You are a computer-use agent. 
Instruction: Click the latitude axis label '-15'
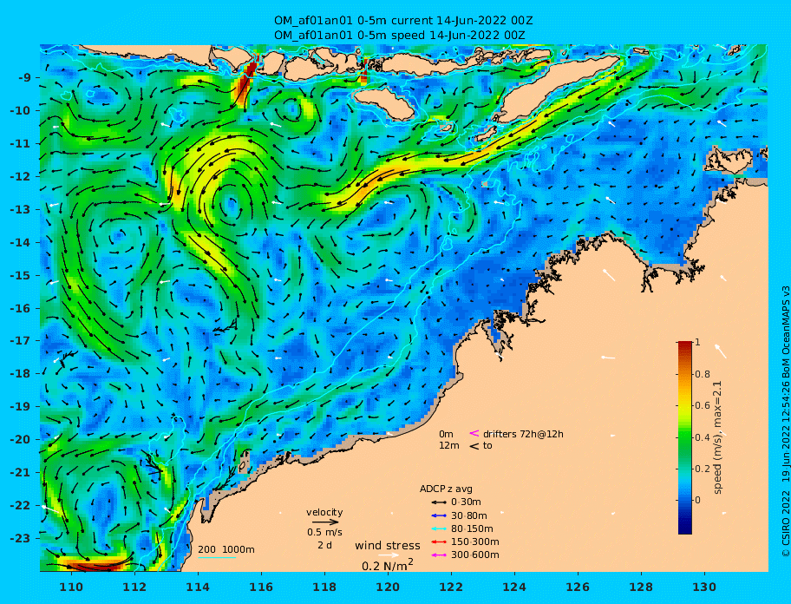tap(20, 275)
